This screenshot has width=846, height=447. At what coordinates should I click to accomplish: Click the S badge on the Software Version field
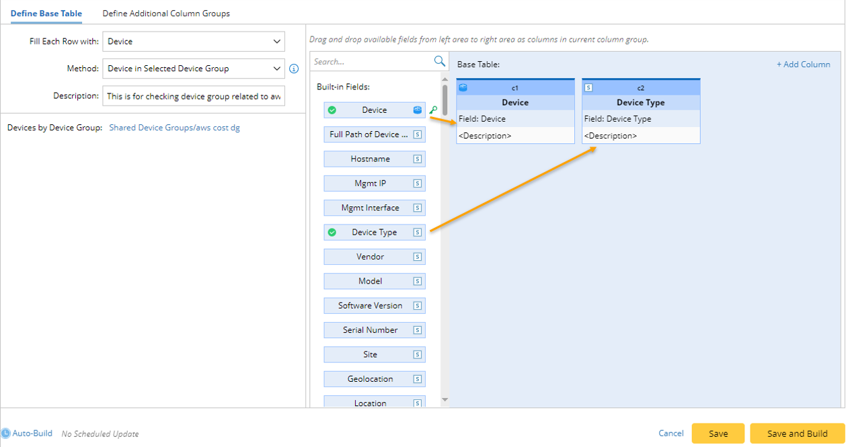(418, 305)
